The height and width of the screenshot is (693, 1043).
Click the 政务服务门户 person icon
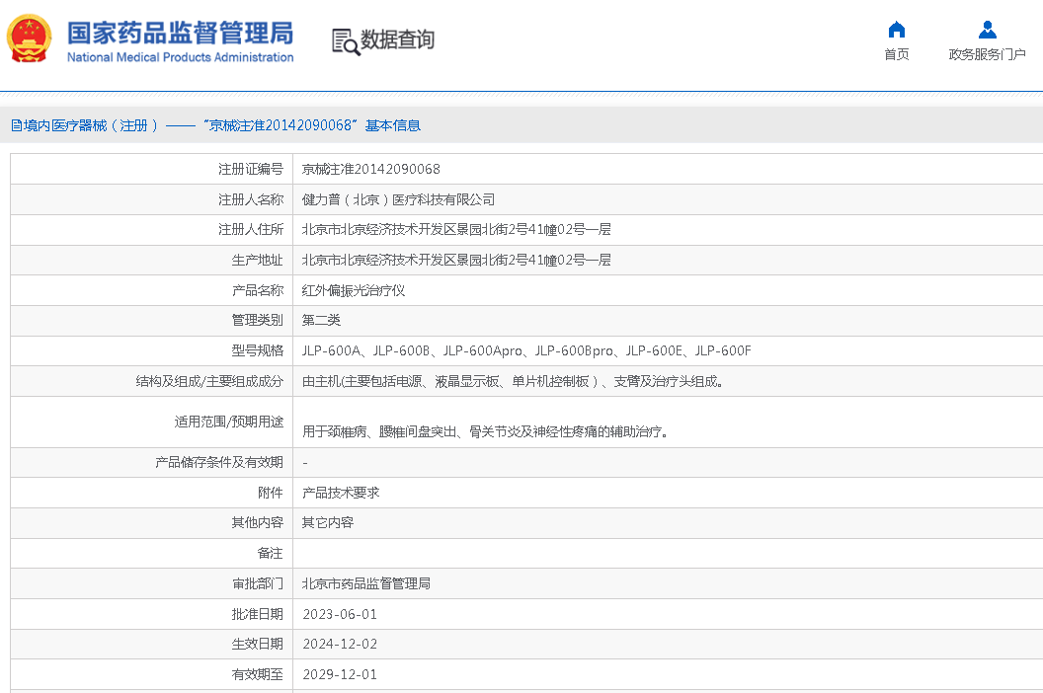[x=987, y=30]
